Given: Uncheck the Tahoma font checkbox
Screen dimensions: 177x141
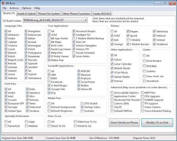Looking at the screenshot, I should [x=27, y=100].
